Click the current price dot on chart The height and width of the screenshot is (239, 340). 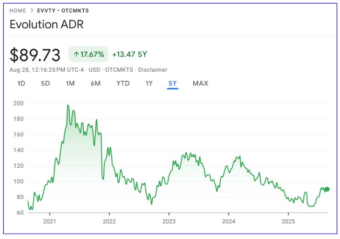[327, 189]
